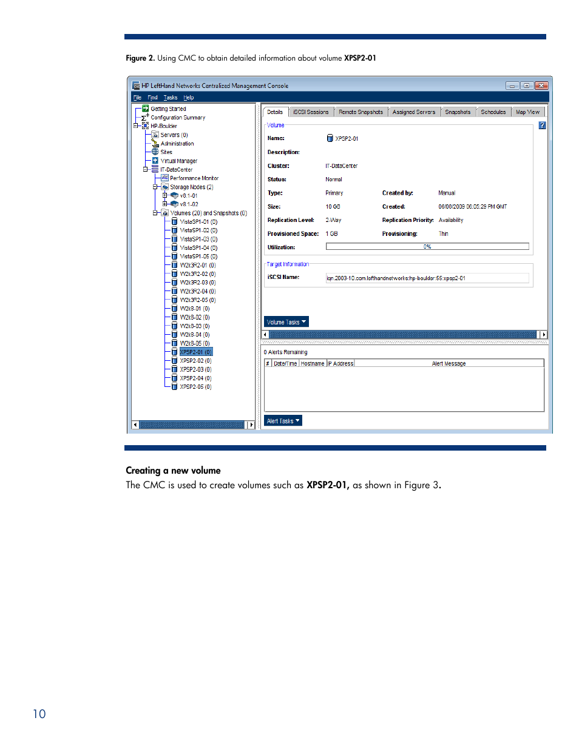Switch to the Map View tab
579x749 pixels.
[x=528, y=112]
